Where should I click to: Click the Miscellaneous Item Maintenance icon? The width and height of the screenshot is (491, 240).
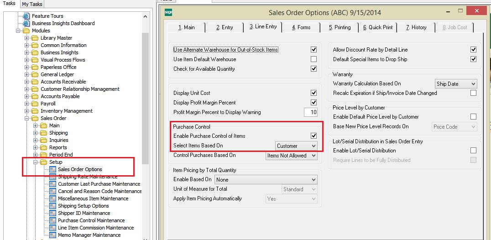(x=52, y=198)
